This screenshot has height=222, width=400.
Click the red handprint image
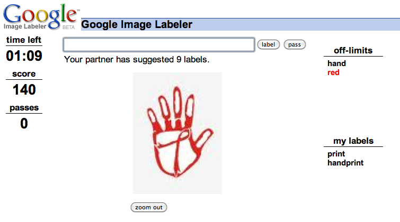pos(177,133)
